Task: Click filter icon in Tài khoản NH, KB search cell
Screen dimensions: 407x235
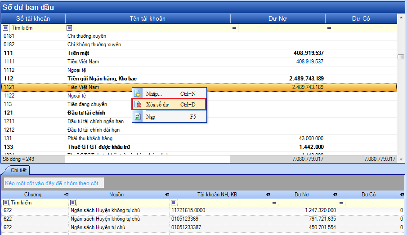Action: point(174,203)
